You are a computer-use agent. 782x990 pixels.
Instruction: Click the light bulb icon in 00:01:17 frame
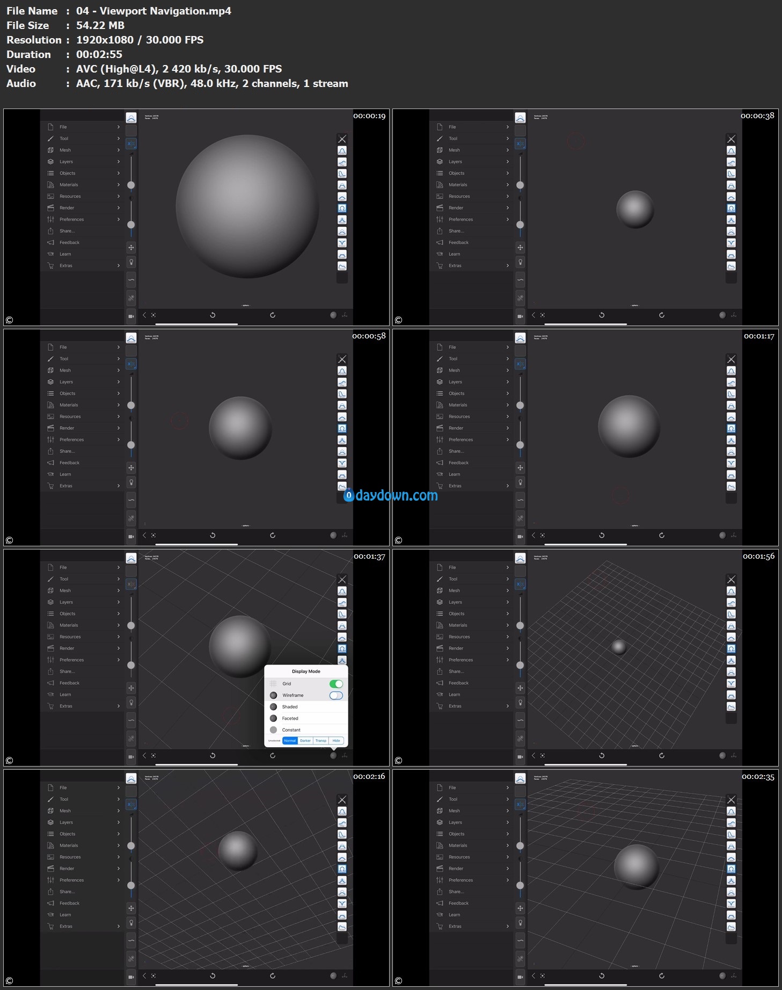tap(520, 482)
